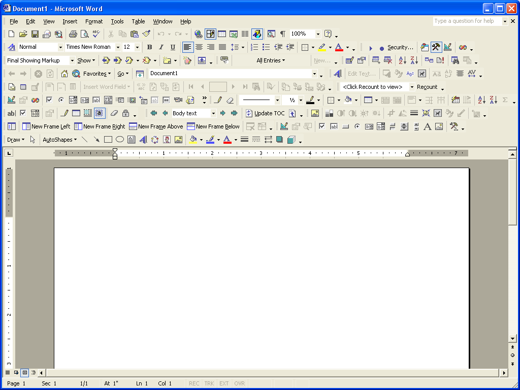Open the zoom level dropdown
The width and height of the screenshot is (520, 390).
[317, 34]
